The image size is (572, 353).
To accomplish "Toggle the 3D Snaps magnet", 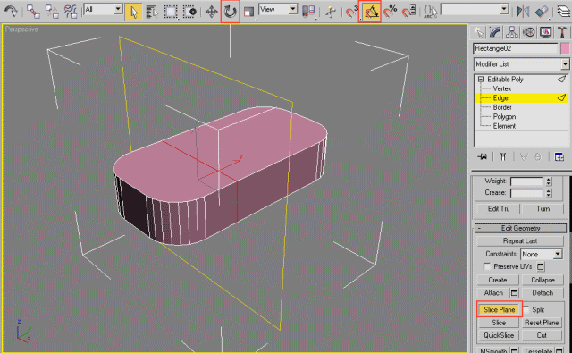I will tap(352, 12).
